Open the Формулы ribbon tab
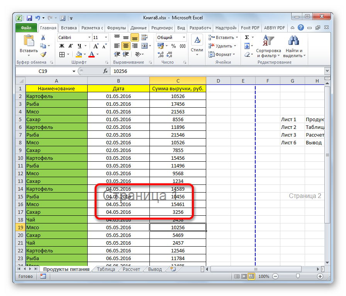346x296 pixels. 116,28
